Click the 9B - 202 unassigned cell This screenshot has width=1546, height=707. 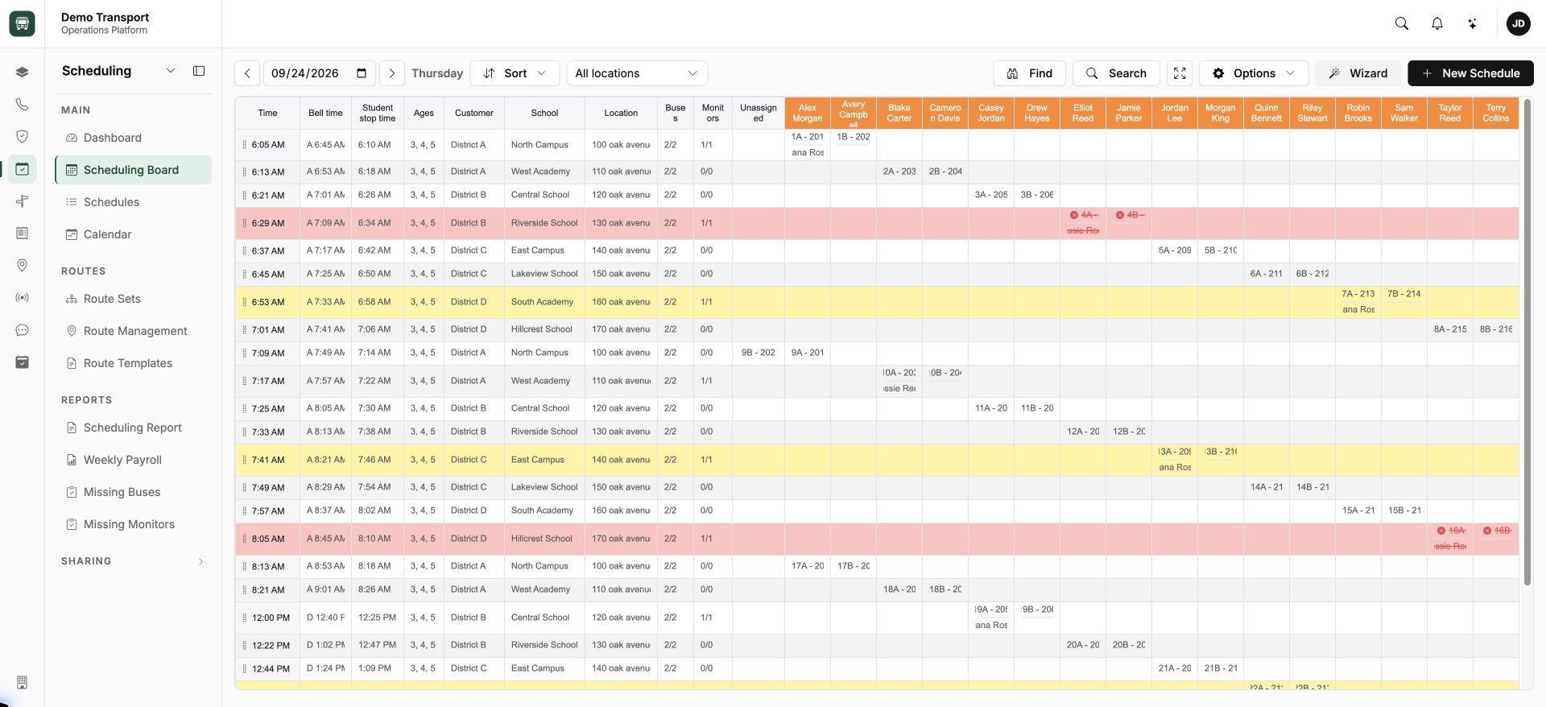[759, 353]
